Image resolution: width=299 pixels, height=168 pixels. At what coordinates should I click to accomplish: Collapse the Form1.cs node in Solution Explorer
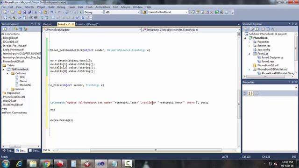click(249, 54)
